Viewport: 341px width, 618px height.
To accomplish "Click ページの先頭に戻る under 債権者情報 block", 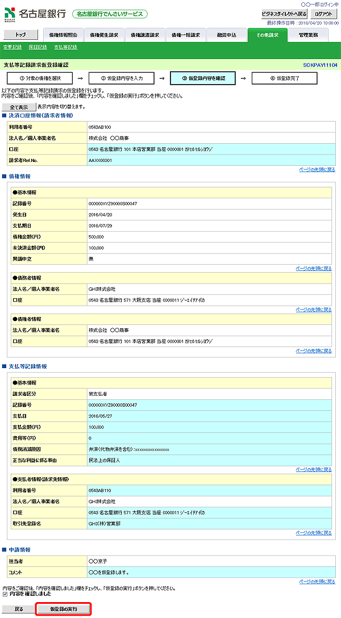I will (x=314, y=351).
